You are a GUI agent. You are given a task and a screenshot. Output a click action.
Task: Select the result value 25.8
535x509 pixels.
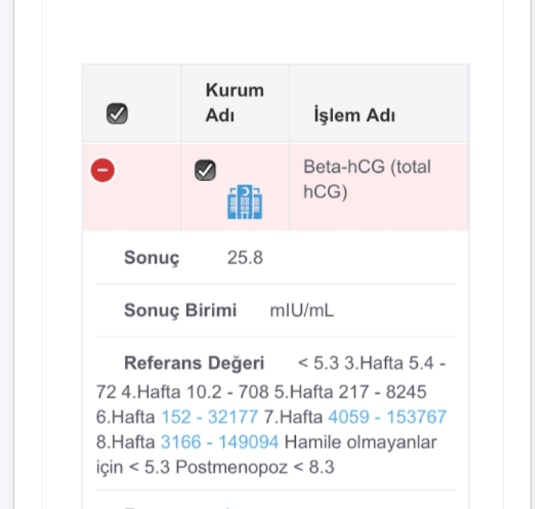245,258
